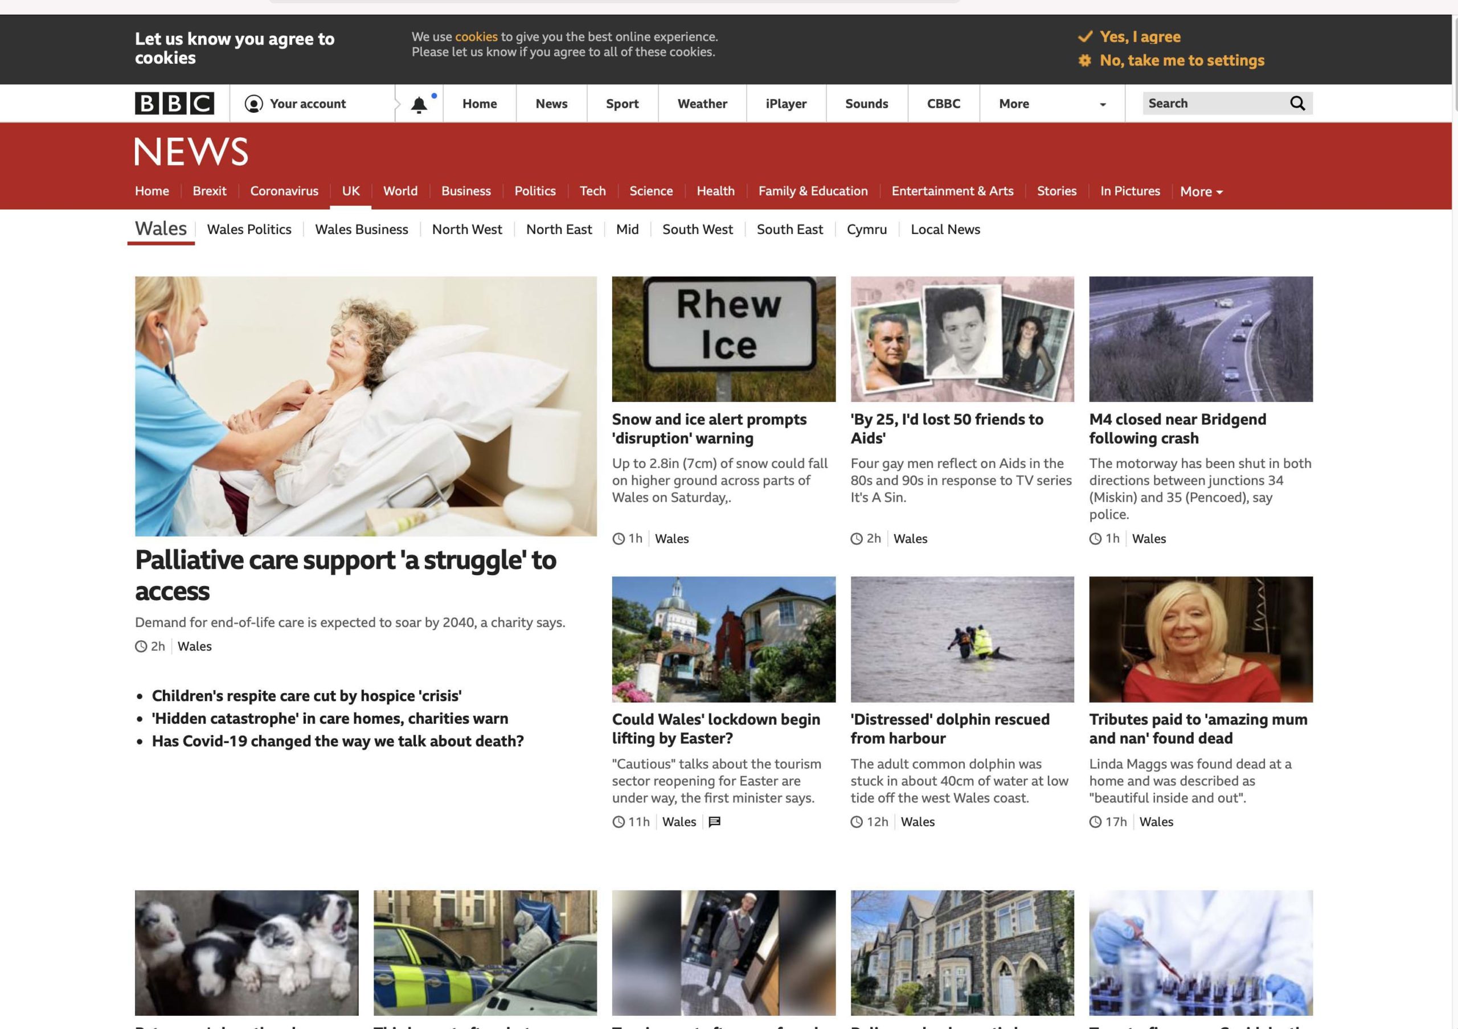Screen dimensions: 1458x1029
Task: Open notifications bell icon
Action: [x=419, y=105]
